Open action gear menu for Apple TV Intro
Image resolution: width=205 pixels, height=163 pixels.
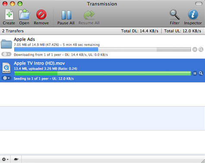coord(6,78)
